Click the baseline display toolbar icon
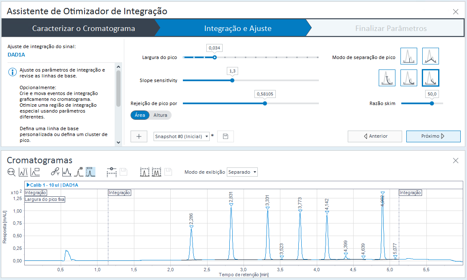 click(67, 172)
